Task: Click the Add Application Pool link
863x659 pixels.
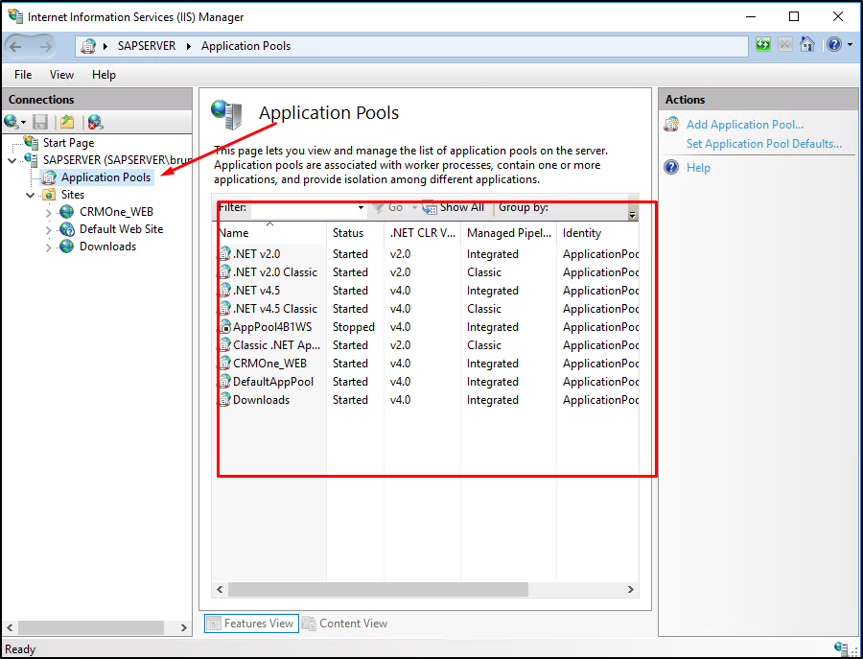Action: (745, 125)
